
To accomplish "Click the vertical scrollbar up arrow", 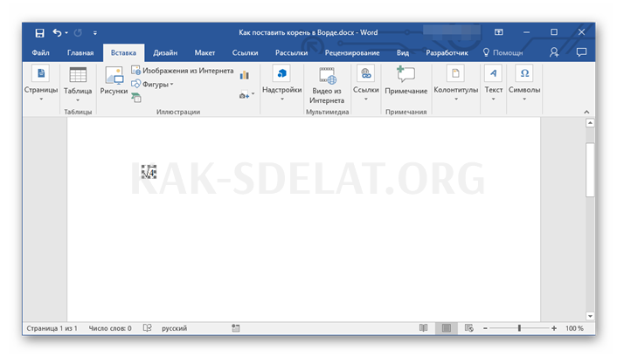I will (x=590, y=123).
